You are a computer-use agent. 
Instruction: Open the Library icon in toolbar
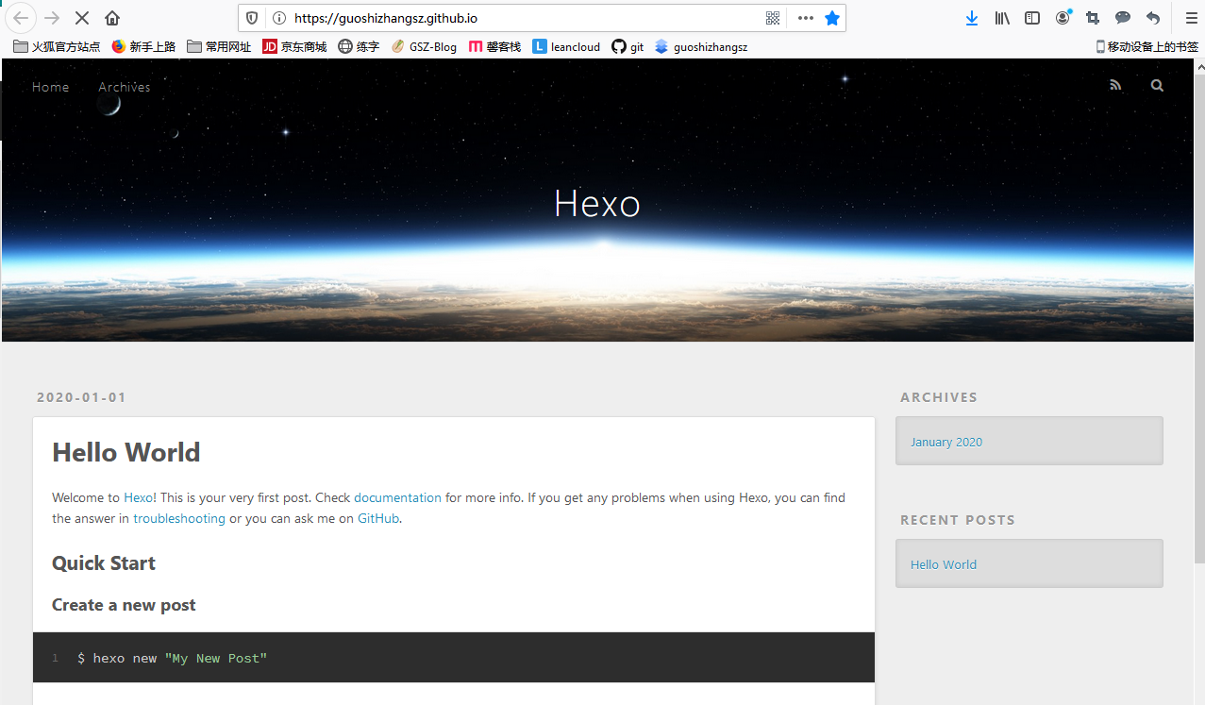1002,18
